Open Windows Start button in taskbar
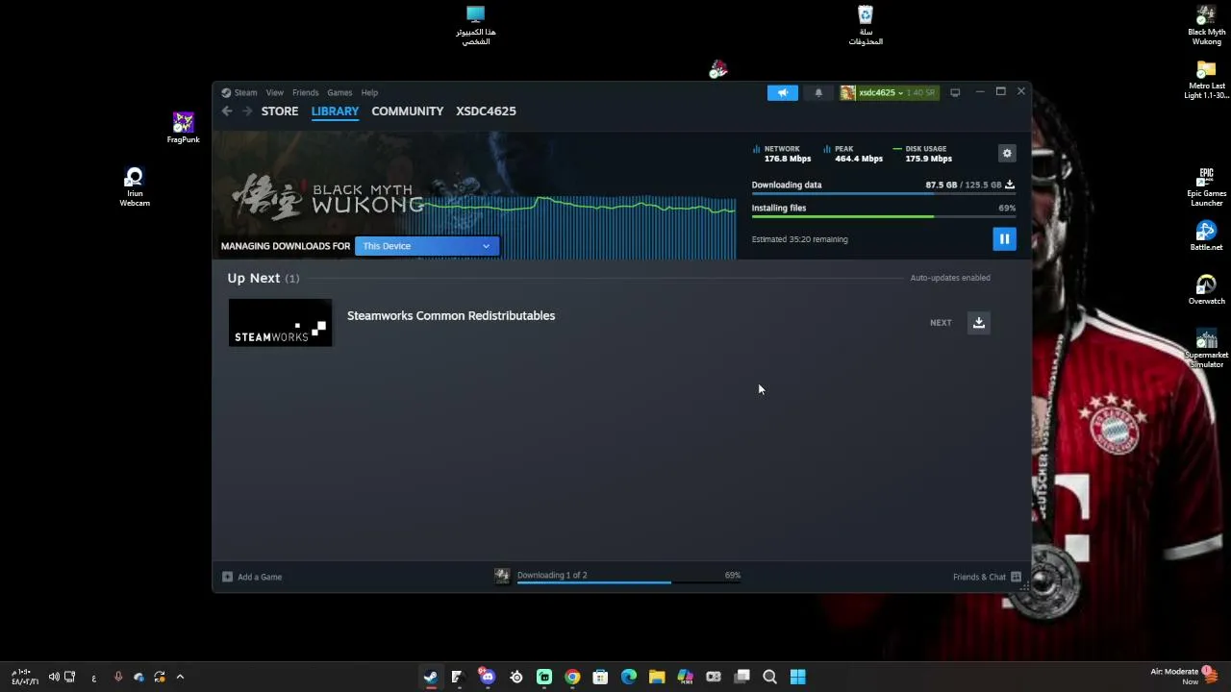Screen dimensions: 1231x692 [798, 677]
